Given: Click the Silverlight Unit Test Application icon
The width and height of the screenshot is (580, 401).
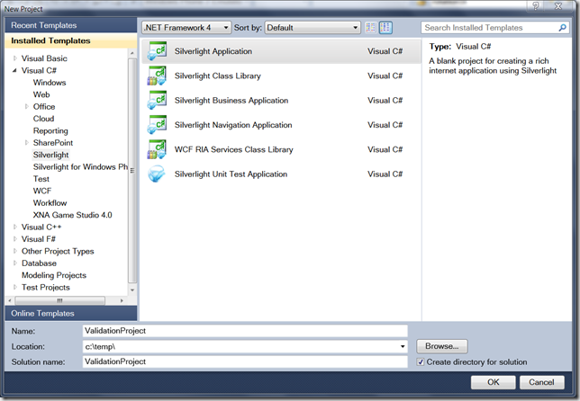Looking at the screenshot, I should tap(157, 174).
